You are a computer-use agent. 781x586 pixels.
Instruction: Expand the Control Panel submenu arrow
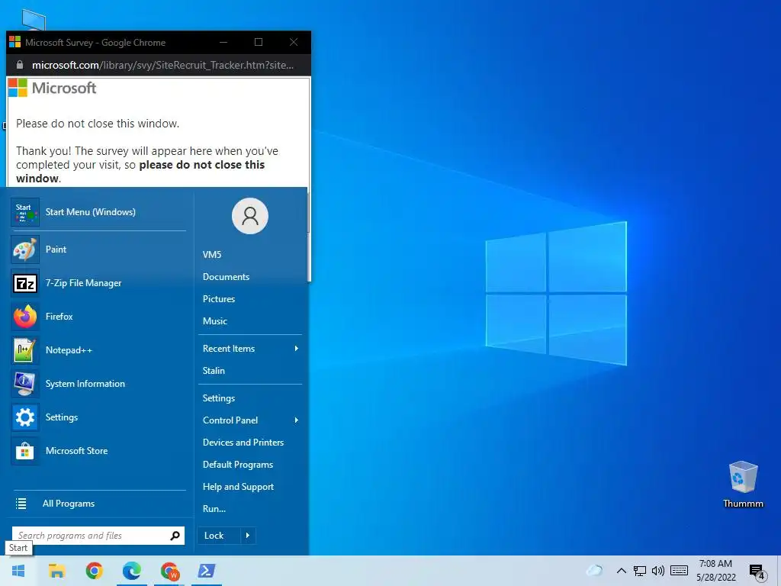point(297,420)
